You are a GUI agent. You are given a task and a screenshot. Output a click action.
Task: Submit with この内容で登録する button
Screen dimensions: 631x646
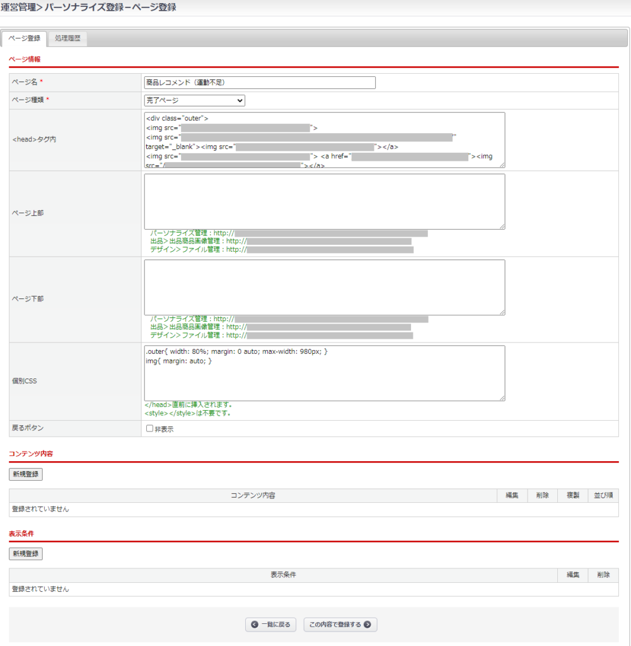[x=340, y=625]
